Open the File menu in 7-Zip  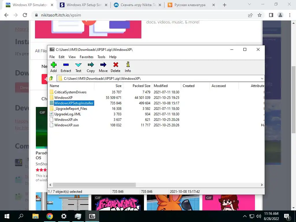52,57
